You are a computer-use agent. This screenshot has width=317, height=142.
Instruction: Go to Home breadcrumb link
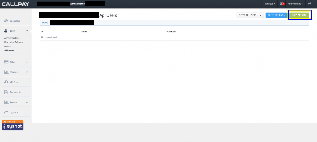(x=45, y=23)
